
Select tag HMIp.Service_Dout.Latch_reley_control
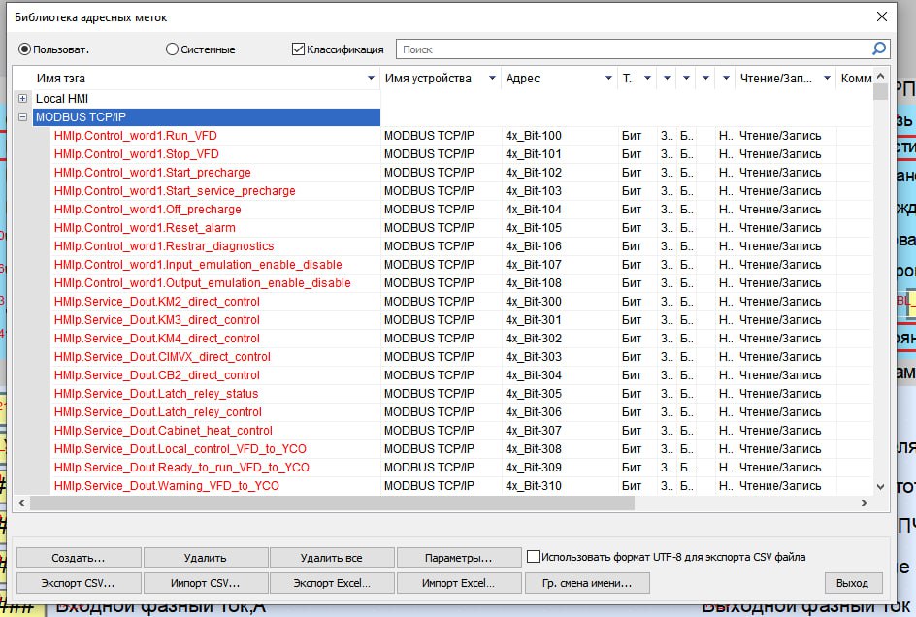pyautogui.click(x=158, y=412)
